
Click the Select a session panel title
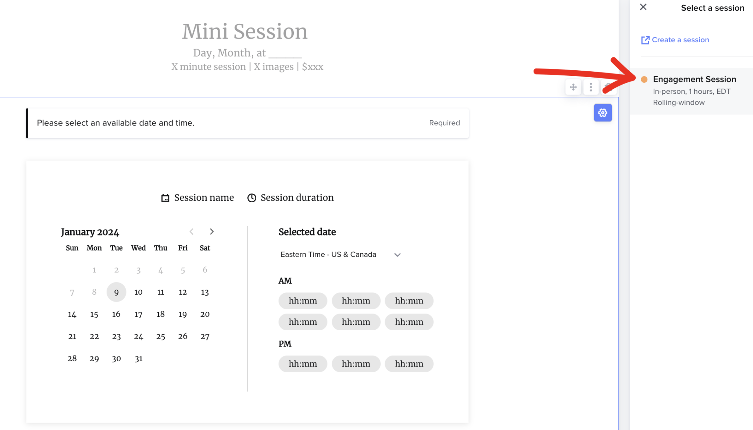tap(713, 8)
